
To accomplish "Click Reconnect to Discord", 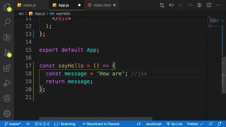I will pyautogui.click(x=101, y=124).
